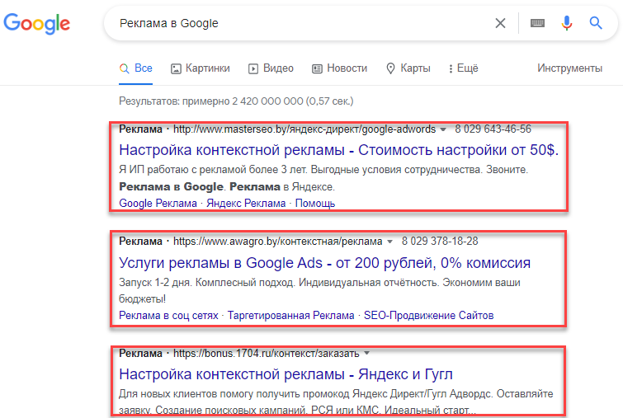Click the awagro.by ad URL text
Screen dimensions: 623x418
(278, 242)
